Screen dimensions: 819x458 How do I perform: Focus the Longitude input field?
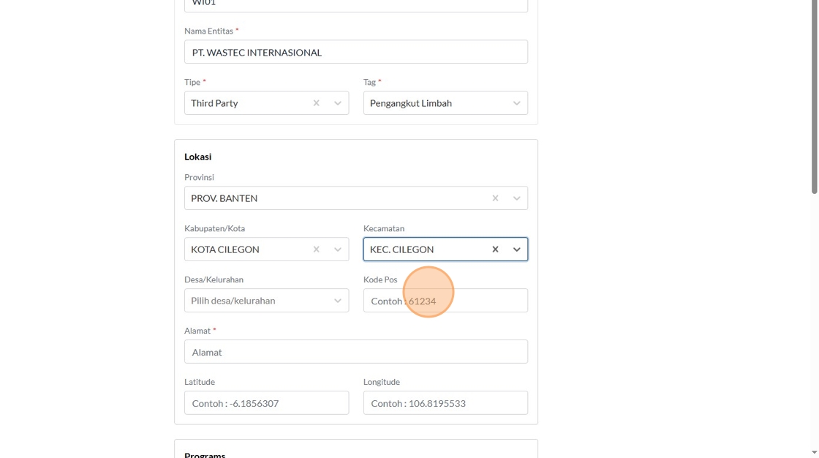click(x=445, y=403)
